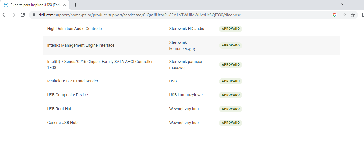Click APROVADO badge for Realtek Card Reader
Image resolution: width=364 pixels, height=162 pixels.
pyautogui.click(x=231, y=81)
